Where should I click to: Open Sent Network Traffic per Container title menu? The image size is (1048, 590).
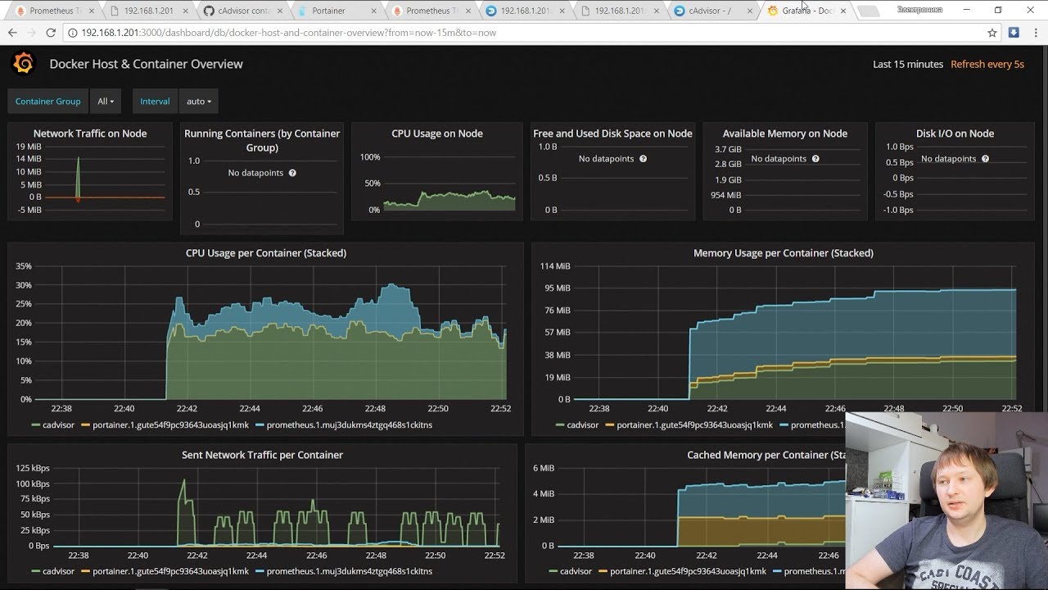pyautogui.click(x=262, y=455)
